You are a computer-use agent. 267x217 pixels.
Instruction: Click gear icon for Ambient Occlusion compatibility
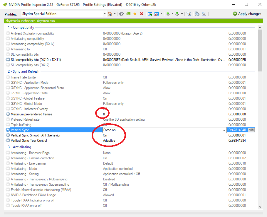coord(8,33)
